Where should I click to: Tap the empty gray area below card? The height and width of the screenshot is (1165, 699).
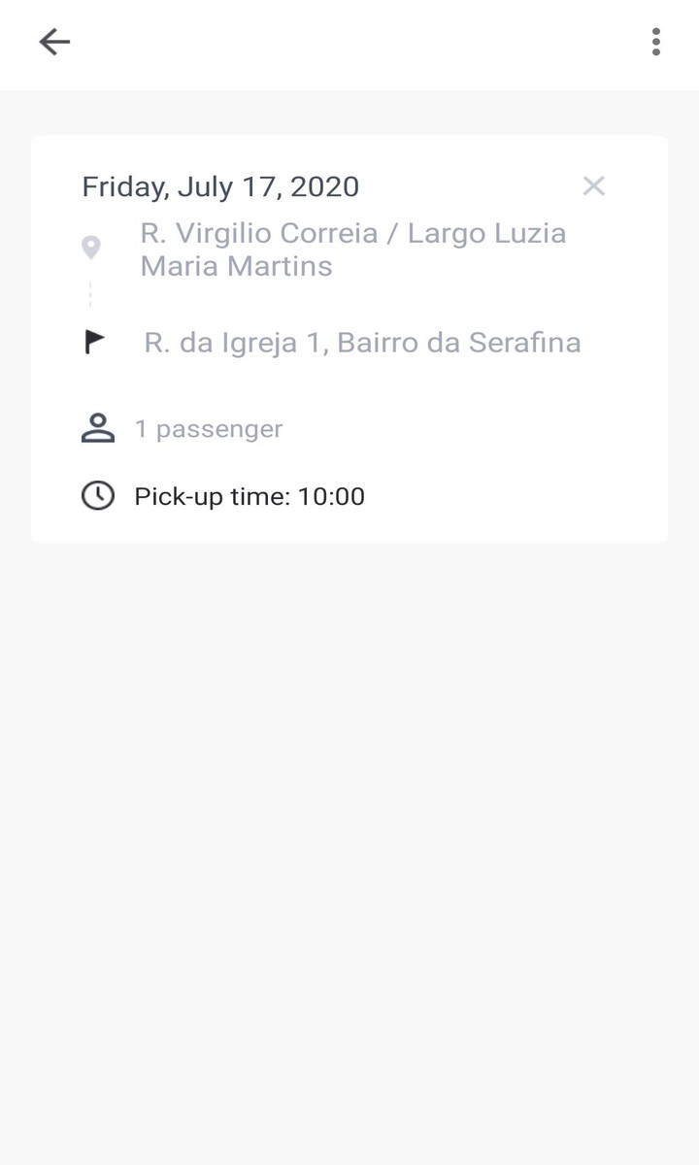(349, 825)
